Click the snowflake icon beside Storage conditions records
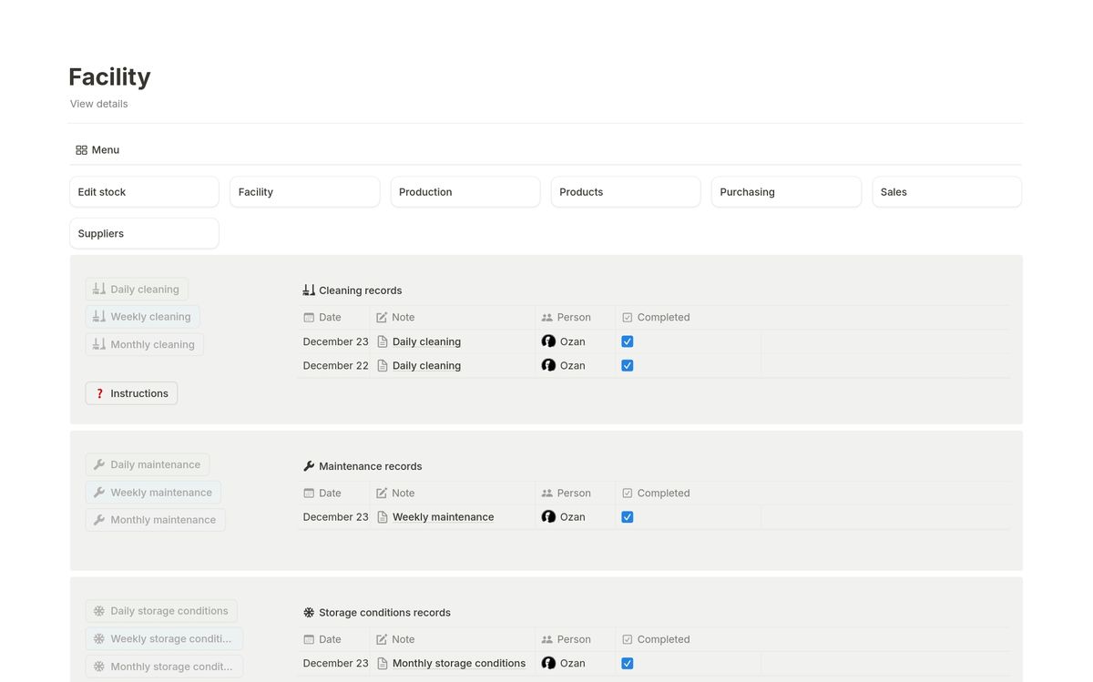Viewport: 1093px width, 682px height. click(309, 613)
